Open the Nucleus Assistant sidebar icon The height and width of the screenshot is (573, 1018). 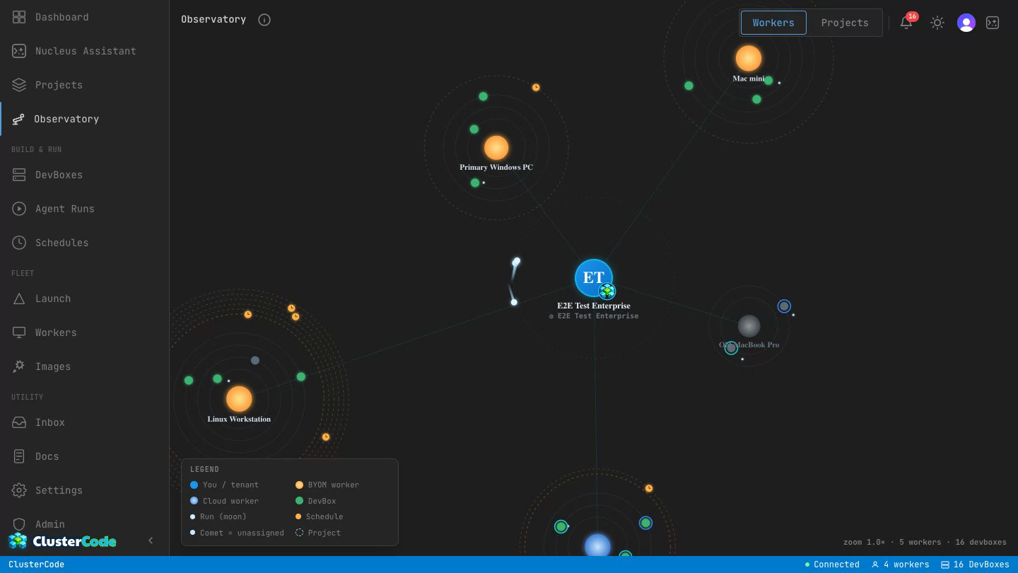tap(19, 51)
